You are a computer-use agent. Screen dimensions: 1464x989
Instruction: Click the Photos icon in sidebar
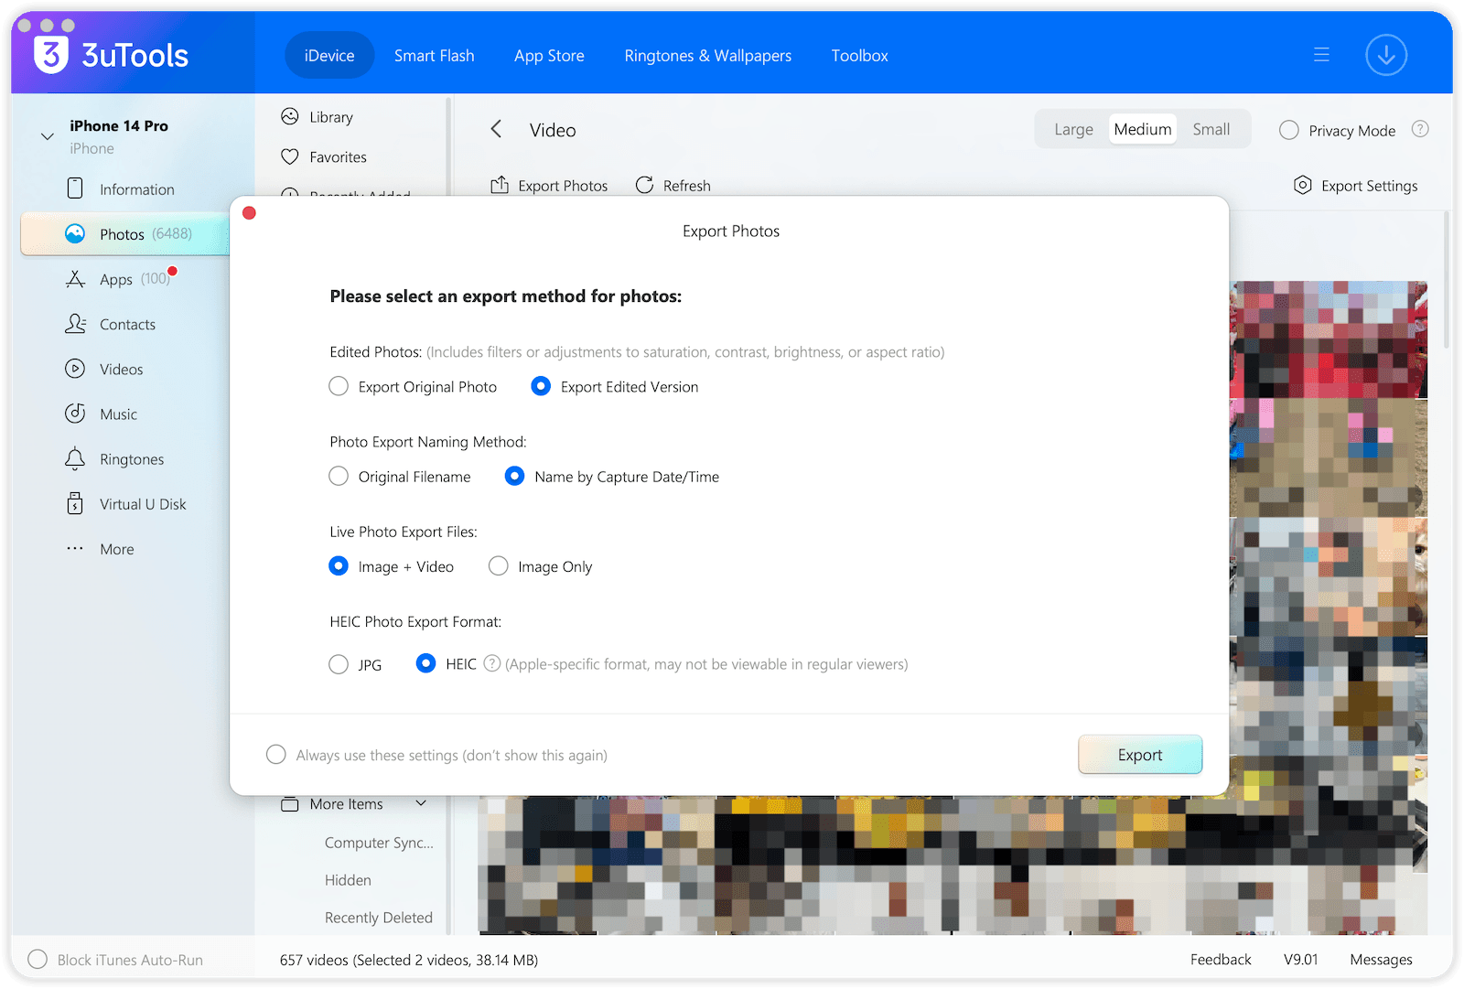[x=75, y=234]
